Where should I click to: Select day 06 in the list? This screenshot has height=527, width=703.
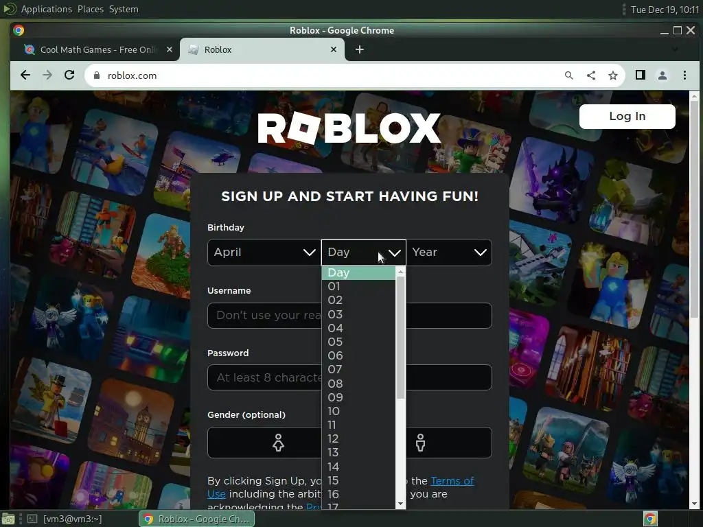(358, 356)
